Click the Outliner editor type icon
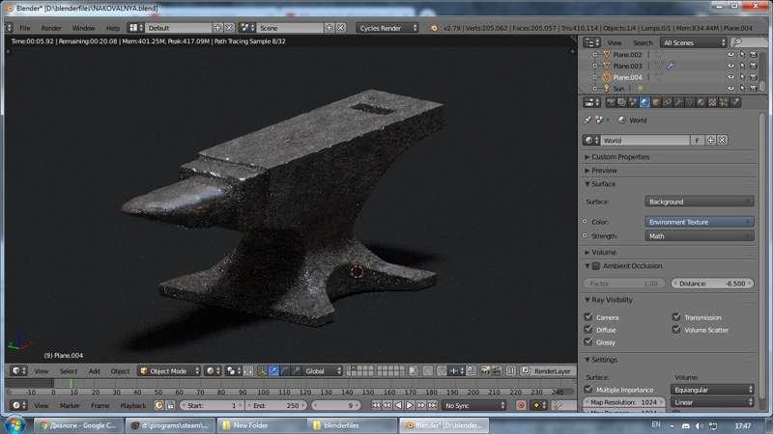Screen dimensions: 773x434 [591, 42]
